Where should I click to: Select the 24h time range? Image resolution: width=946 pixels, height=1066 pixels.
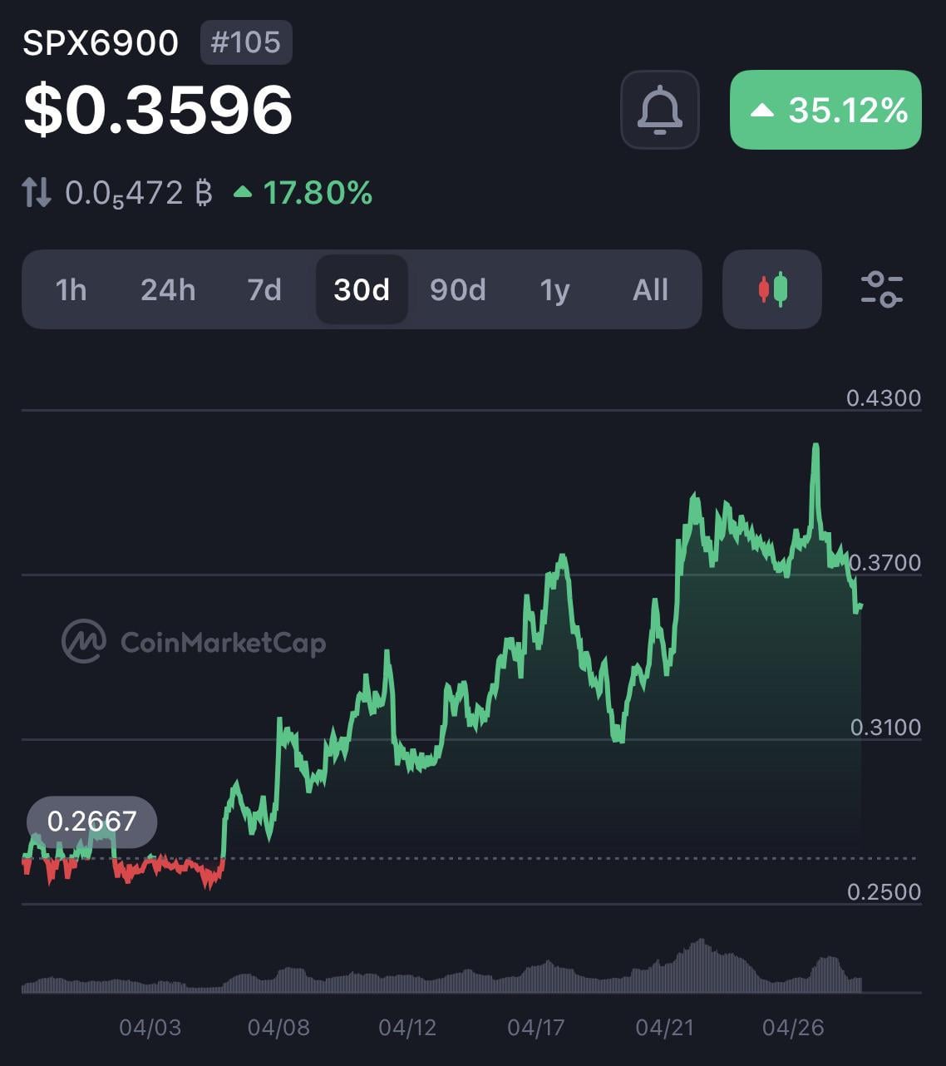coord(168,289)
